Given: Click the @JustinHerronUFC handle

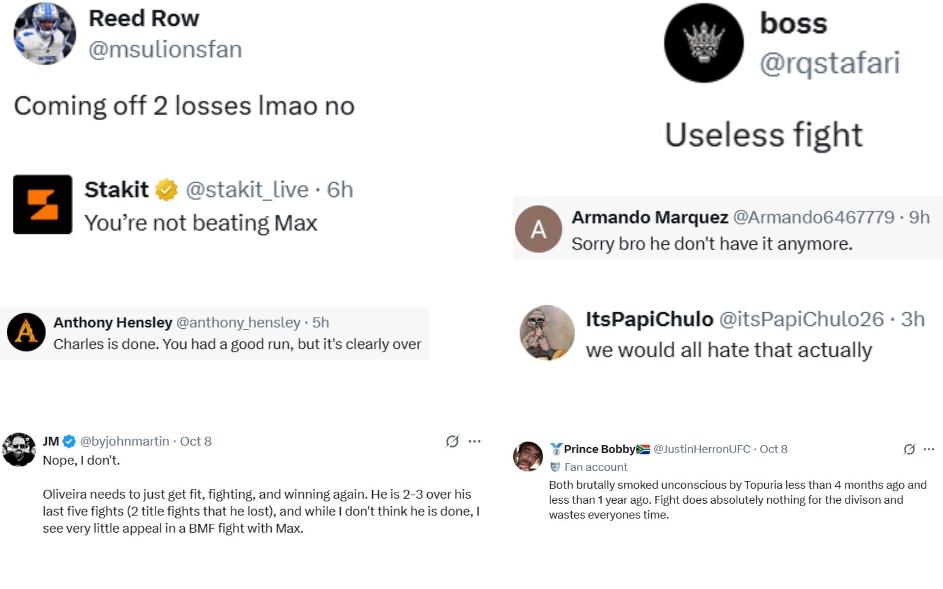Looking at the screenshot, I should [702, 449].
